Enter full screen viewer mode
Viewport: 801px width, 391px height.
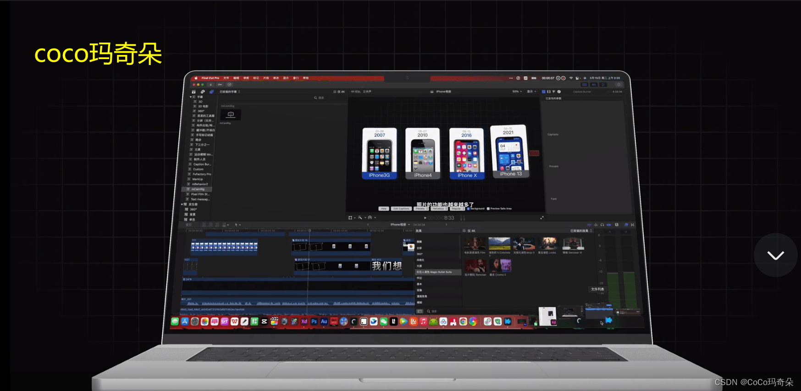tap(542, 218)
